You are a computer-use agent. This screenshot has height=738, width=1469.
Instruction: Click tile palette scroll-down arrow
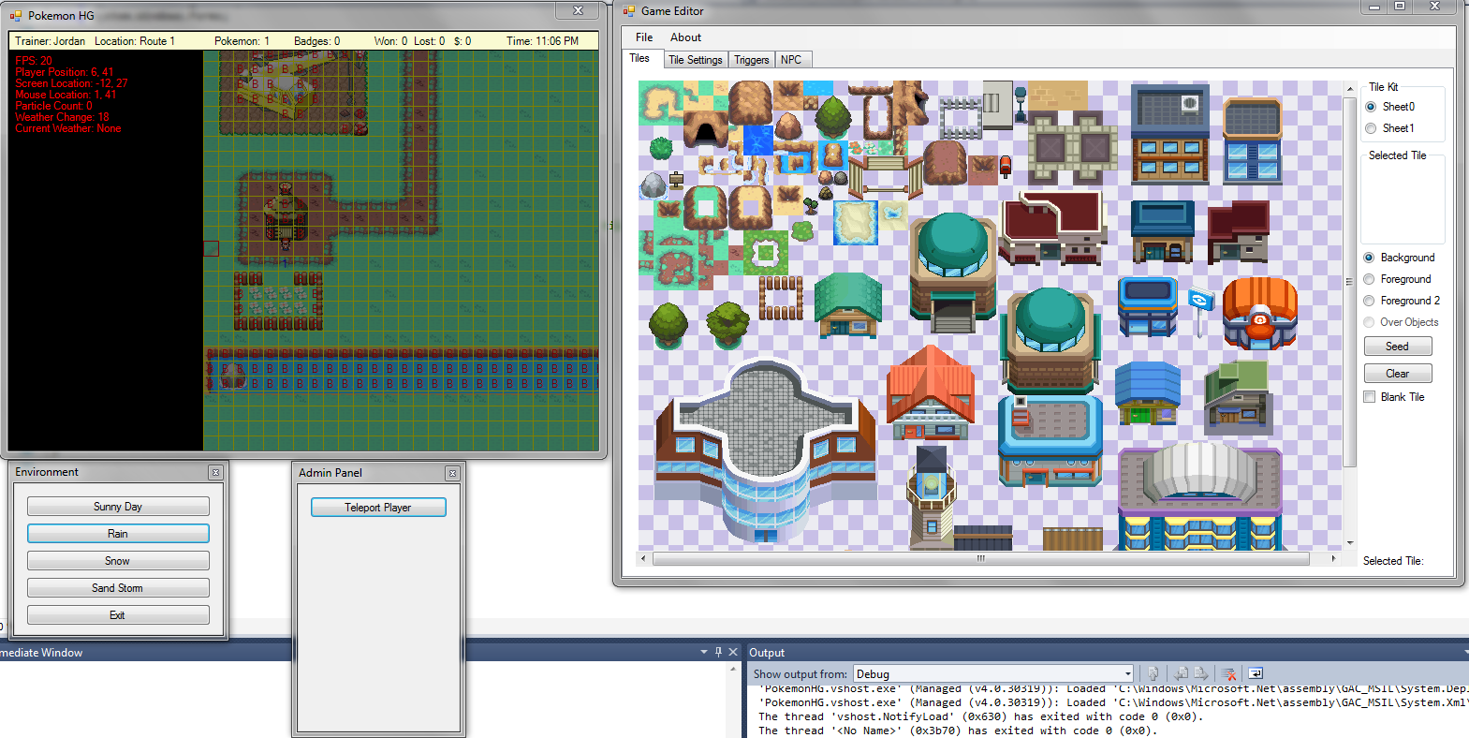1350,543
